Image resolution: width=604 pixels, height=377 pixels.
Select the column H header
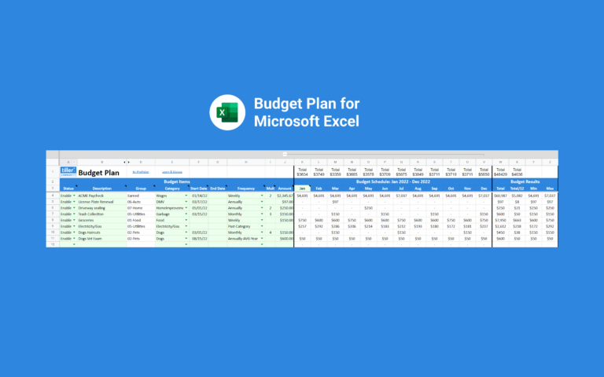point(245,162)
